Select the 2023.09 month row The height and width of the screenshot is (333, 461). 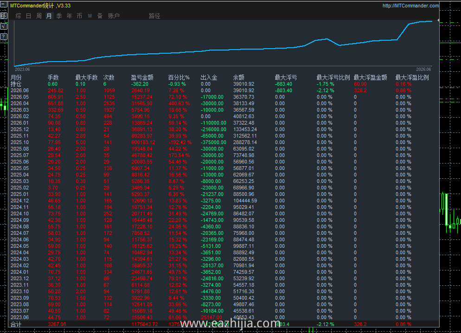pyautogui.click(x=19, y=298)
